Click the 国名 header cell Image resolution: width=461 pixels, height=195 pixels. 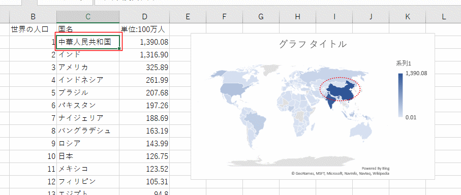click(88, 29)
